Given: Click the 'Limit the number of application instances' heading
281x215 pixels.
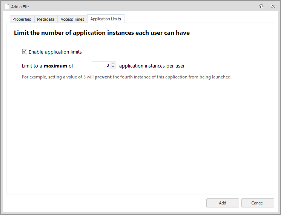Looking at the screenshot, I should (x=102, y=33).
